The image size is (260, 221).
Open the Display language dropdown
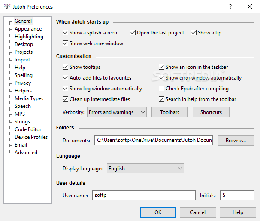tap(145, 169)
